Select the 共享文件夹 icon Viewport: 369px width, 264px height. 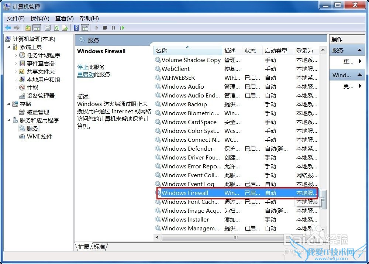coord(22,71)
